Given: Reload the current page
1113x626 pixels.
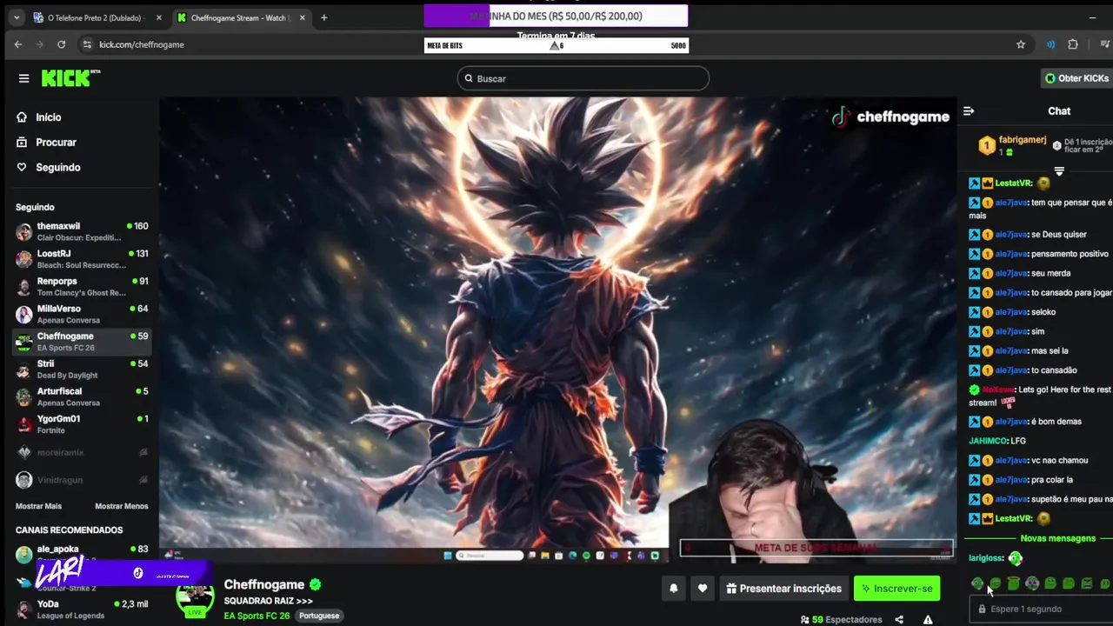Looking at the screenshot, I should pyautogui.click(x=61, y=44).
